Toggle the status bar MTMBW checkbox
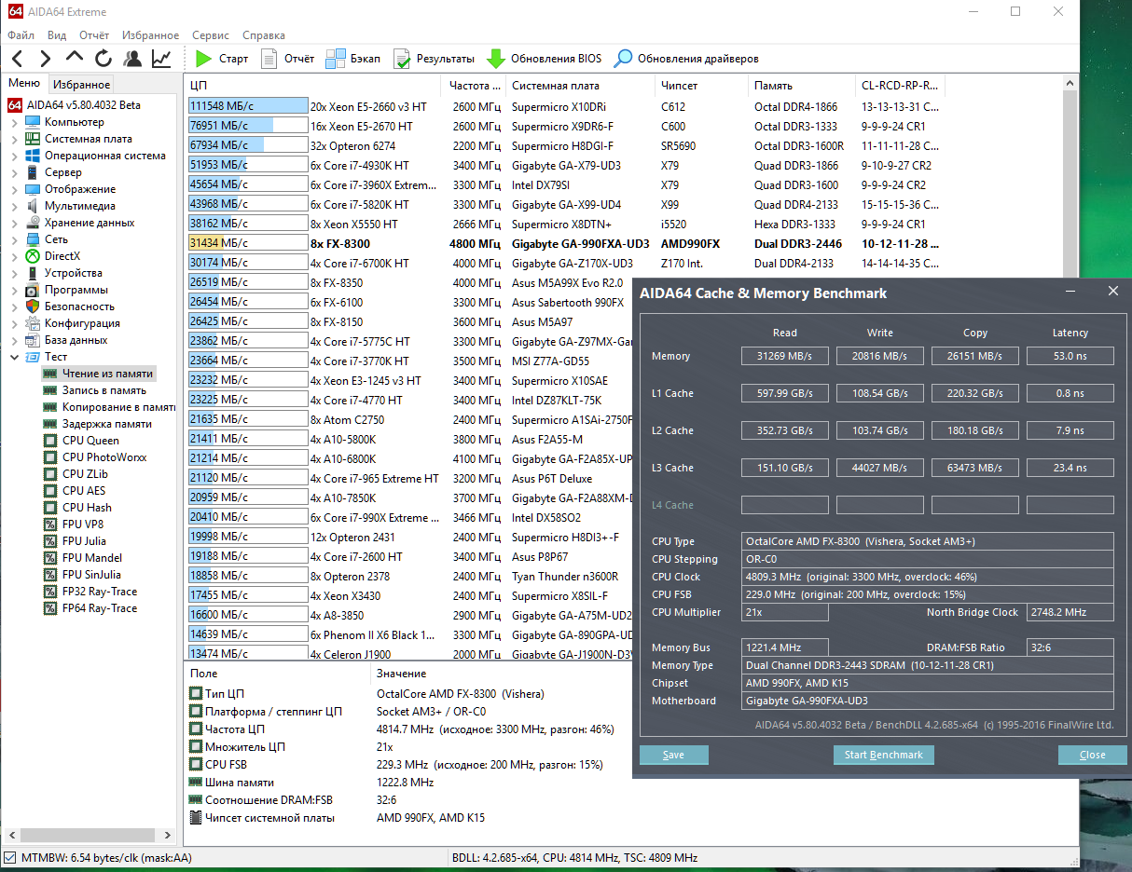The width and height of the screenshot is (1132, 872). pos(10,857)
